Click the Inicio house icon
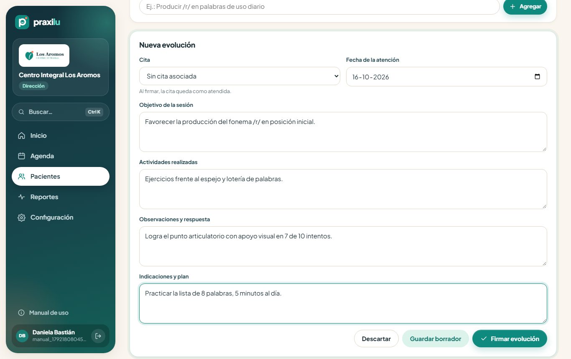Image resolution: width=571 pixels, height=359 pixels. point(21,136)
